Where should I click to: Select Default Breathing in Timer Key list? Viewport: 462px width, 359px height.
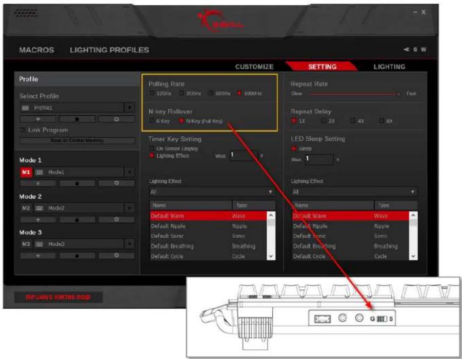[x=208, y=246]
